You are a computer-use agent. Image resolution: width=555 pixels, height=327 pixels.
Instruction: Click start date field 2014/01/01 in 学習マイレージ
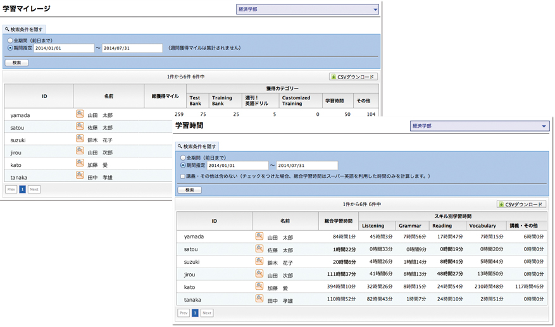(x=63, y=48)
